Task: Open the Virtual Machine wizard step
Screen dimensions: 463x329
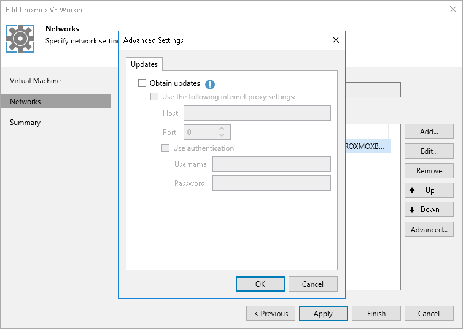Action: pos(35,81)
